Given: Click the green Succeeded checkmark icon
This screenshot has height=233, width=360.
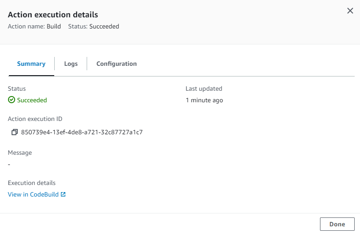Looking at the screenshot, I should 12,100.
